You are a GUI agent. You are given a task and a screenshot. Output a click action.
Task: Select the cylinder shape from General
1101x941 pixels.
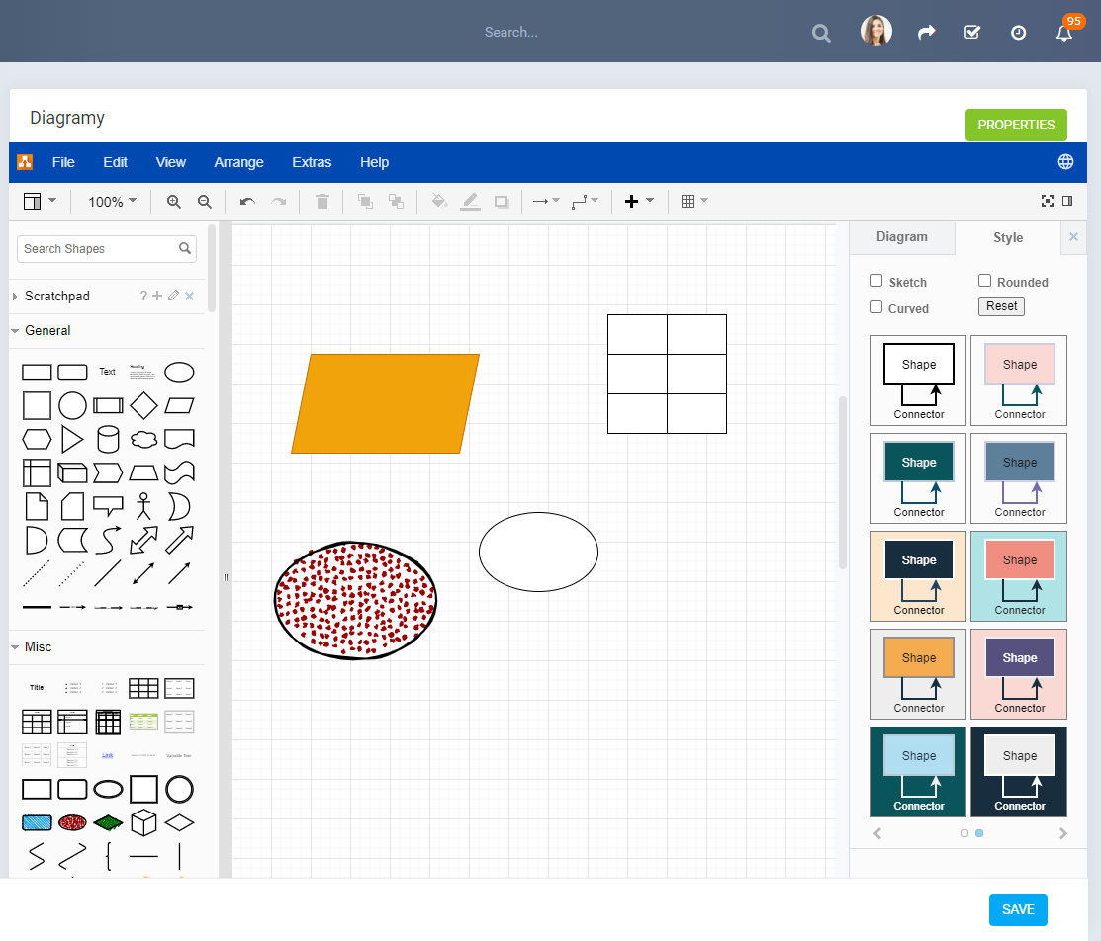[108, 439]
